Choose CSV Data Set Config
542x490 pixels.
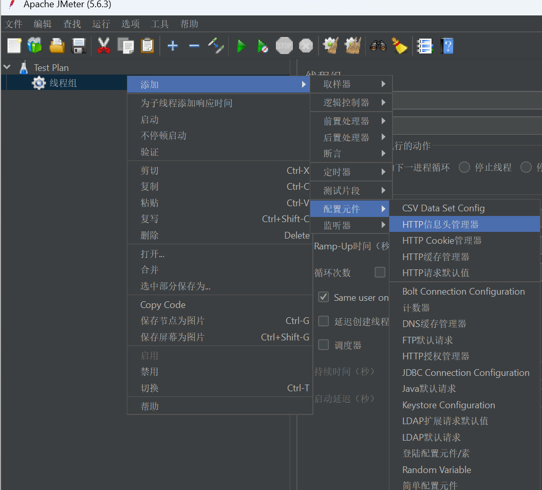coord(464,208)
